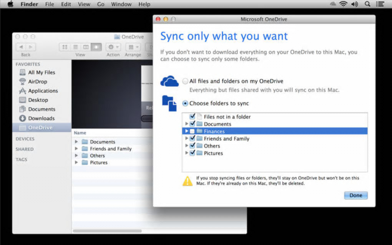Uncheck Others folder sync checkbox
Screen dimensions: 392x245
point(192,146)
